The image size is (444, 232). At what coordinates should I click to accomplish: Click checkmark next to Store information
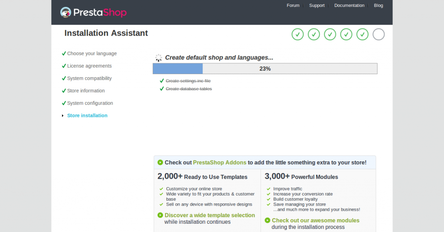coord(64,91)
